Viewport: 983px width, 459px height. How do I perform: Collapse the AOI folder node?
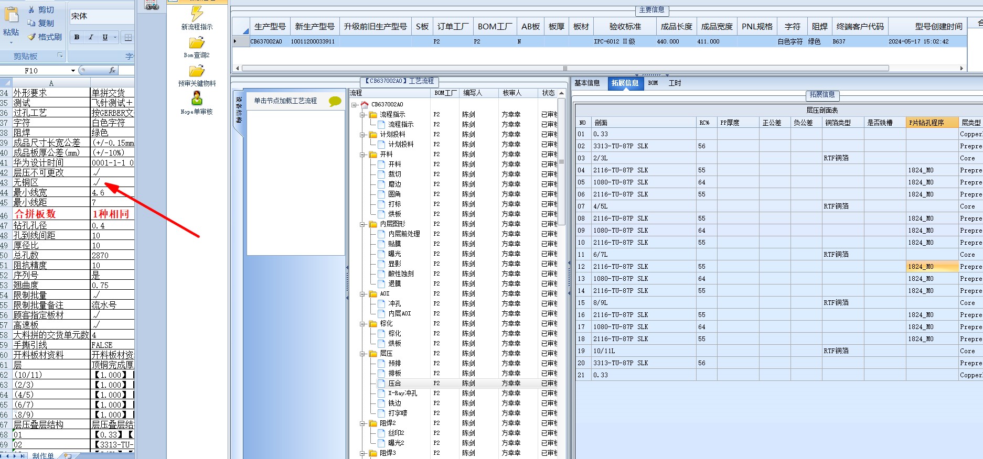[362, 294]
